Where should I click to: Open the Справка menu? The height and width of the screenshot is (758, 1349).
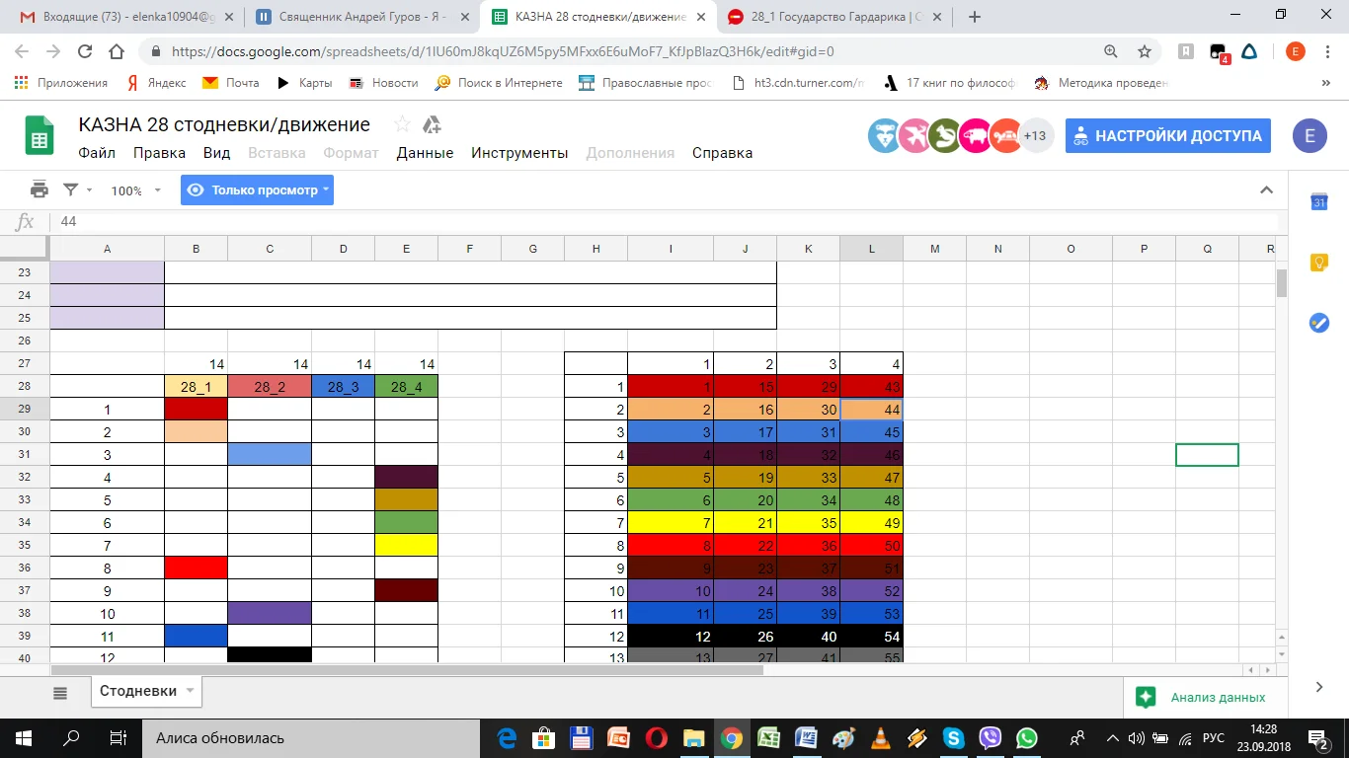[722, 153]
